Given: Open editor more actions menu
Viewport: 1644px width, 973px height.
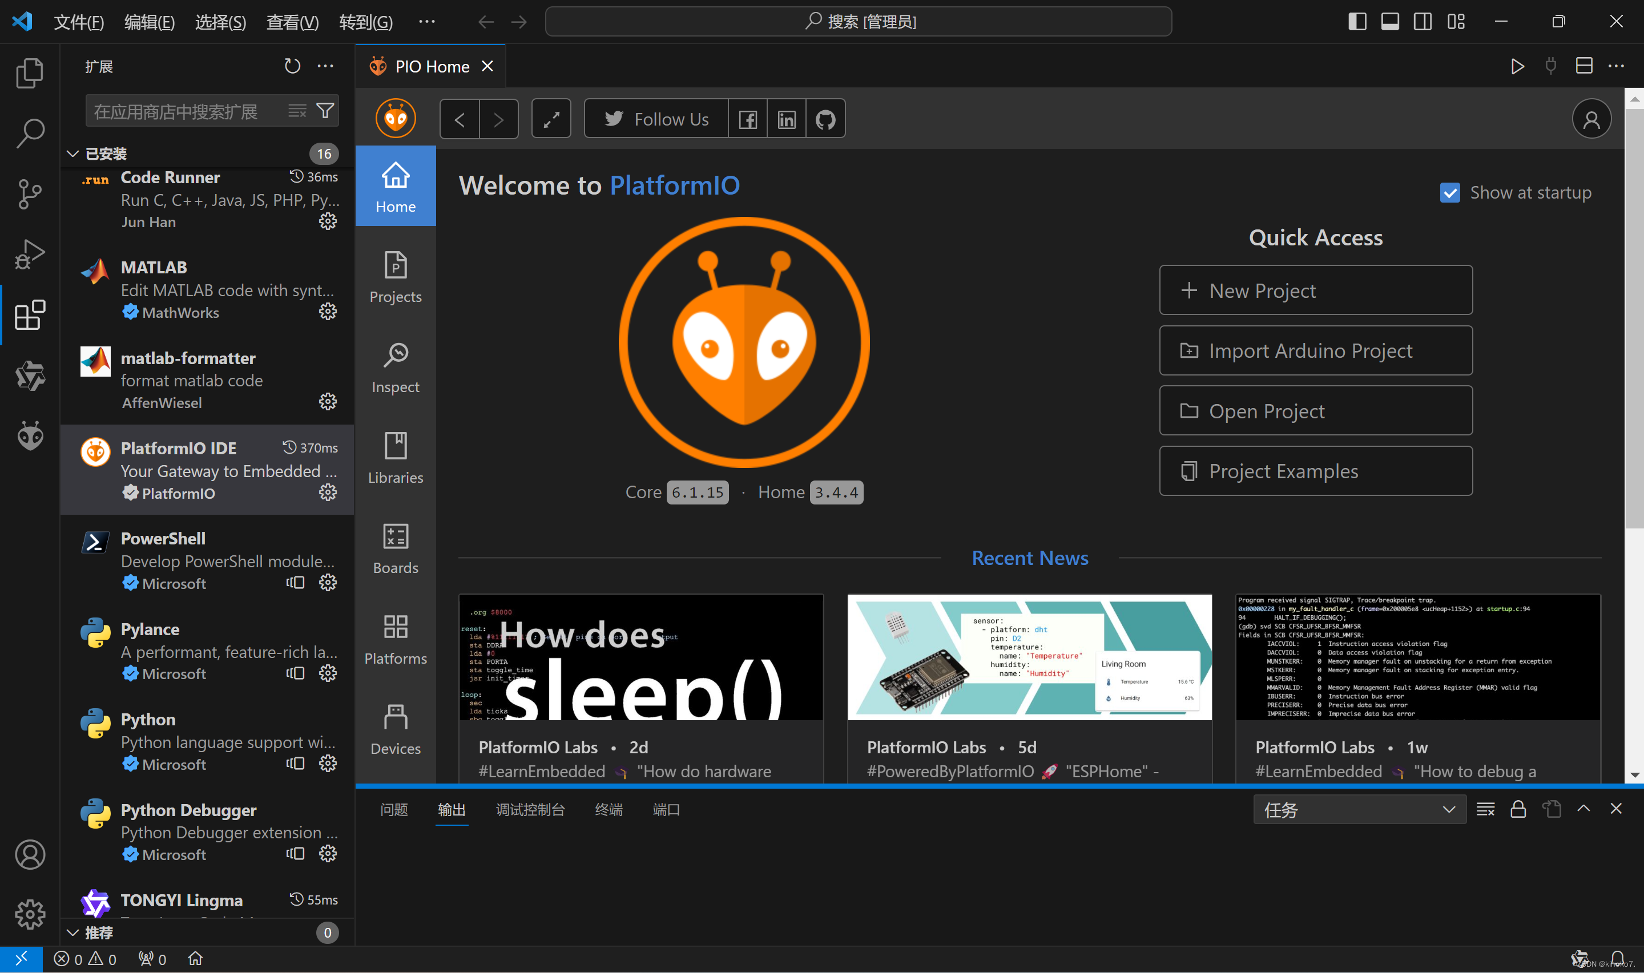Looking at the screenshot, I should 1616,66.
